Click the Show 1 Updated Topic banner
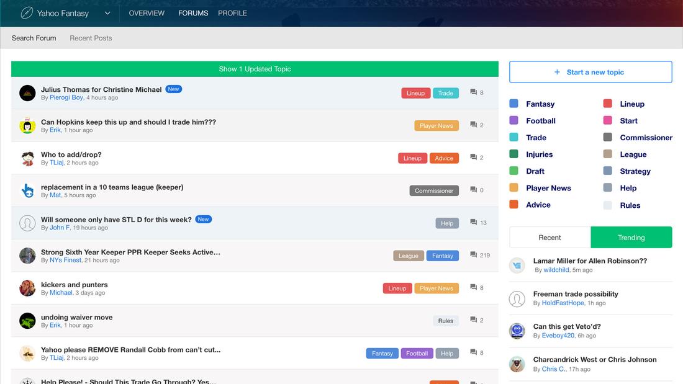 pyautogui.click(x=255, y=69)
